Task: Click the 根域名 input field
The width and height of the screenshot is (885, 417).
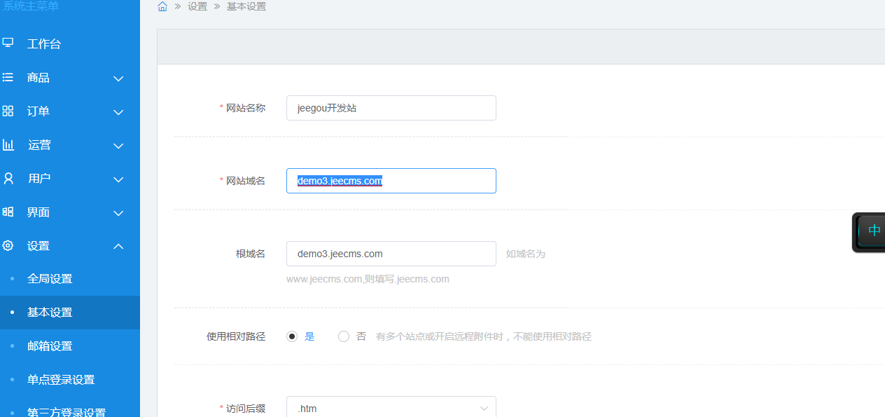Action: click(391, 254)
